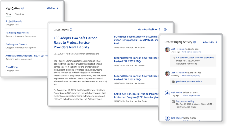Open the Latest news settings gear
This screenshot has width=228, height=128.
165,30
